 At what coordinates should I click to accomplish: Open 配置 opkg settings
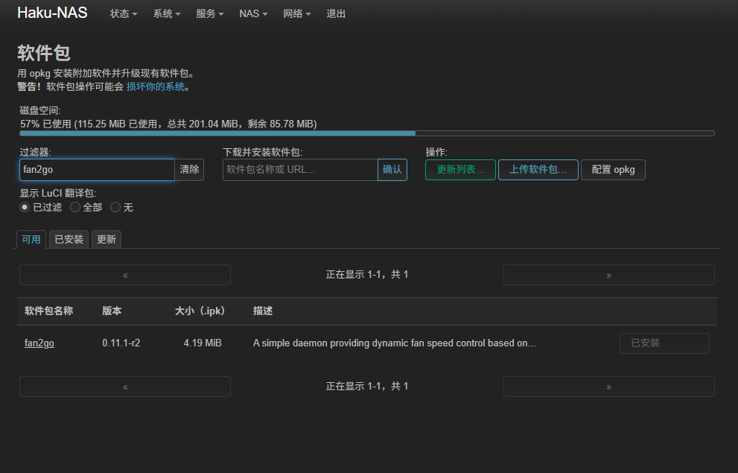[x=613, y=170]
